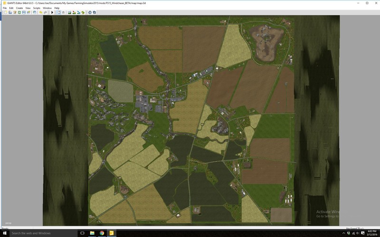Image resolution: width=380 pixels, height=237 pixels.
Task: Open the File menu
Action: point(5,8)
